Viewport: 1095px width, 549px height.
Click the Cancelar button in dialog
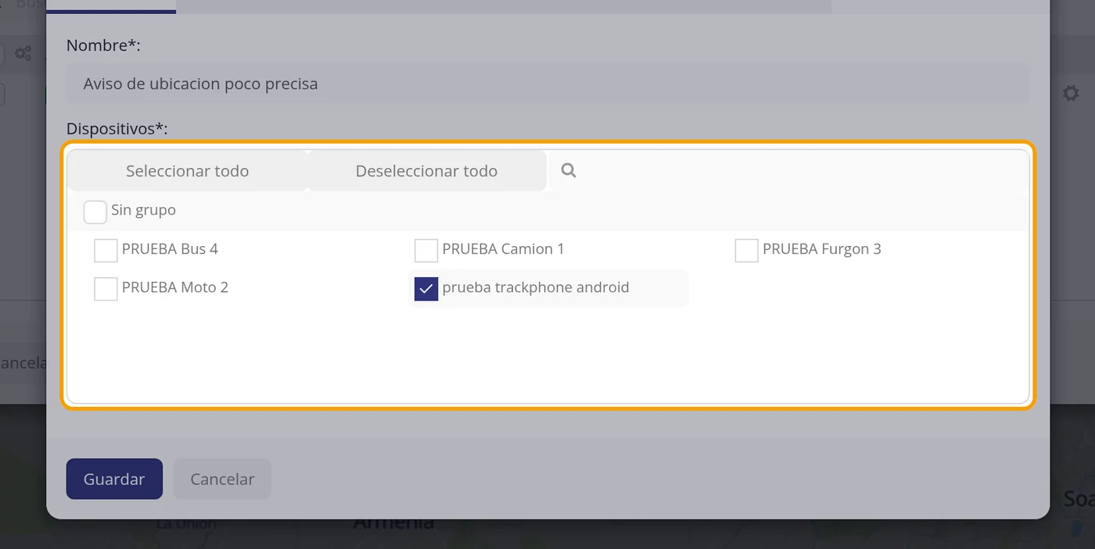pyautogui.click(x=222, y=479)
